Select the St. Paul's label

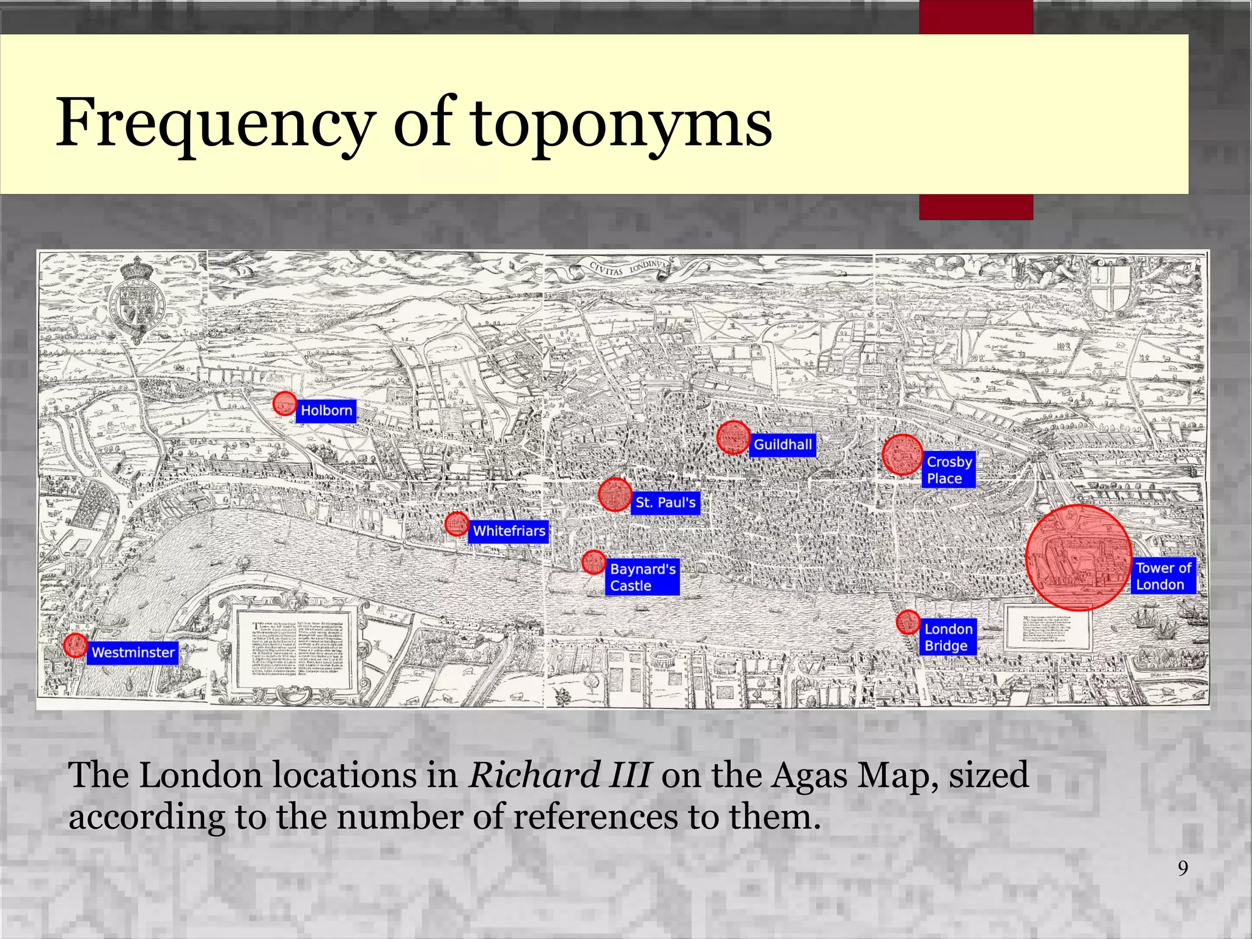[x=665, y=503]
